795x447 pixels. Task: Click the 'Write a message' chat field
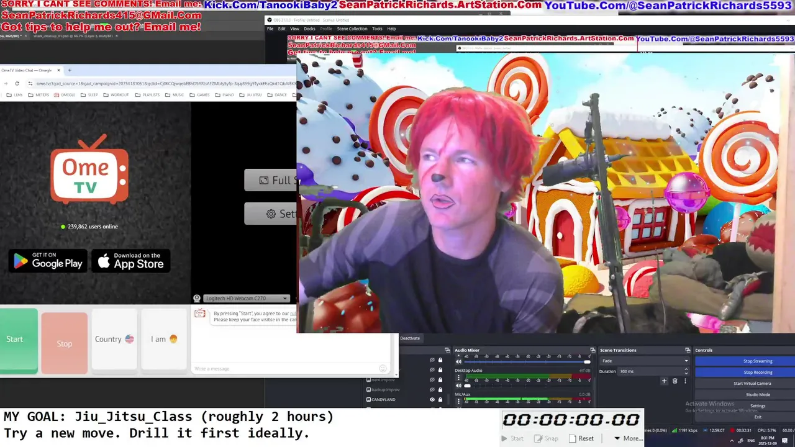point(286,369)
